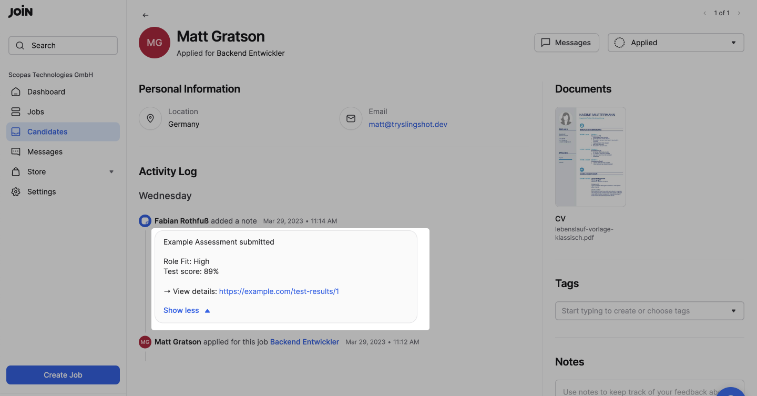Screen dimensions: 757x396
Task: Collapse note with Show less
Action: 187,310
